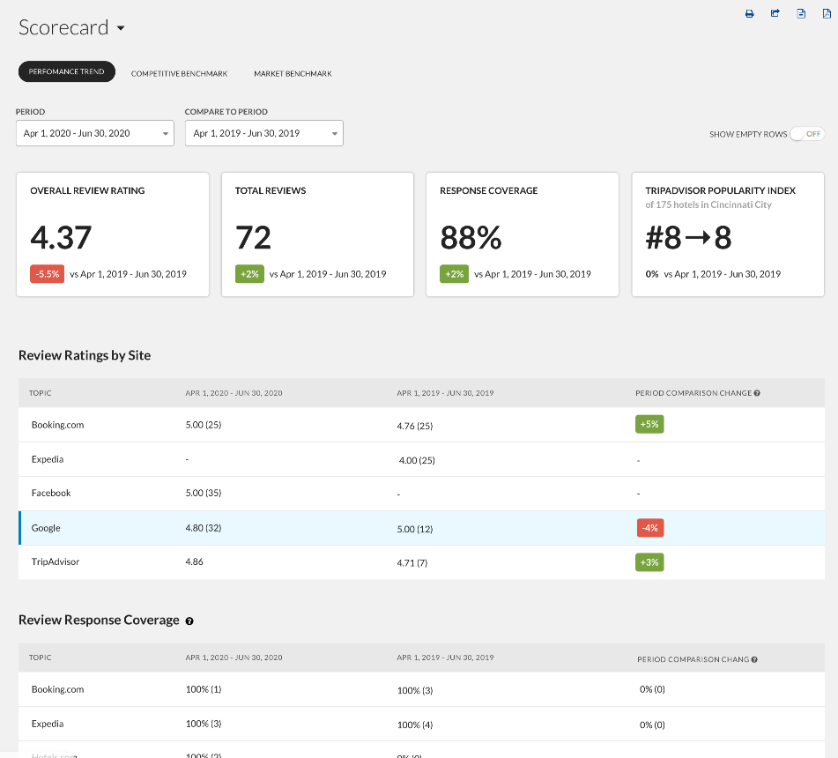838x758 pixels.
Task: Select the Response Coverage 88% value
Action: tap(471, 238)
